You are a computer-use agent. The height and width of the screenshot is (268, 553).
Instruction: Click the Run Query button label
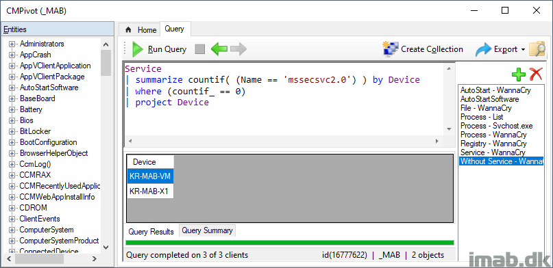[x=167, y=49]
